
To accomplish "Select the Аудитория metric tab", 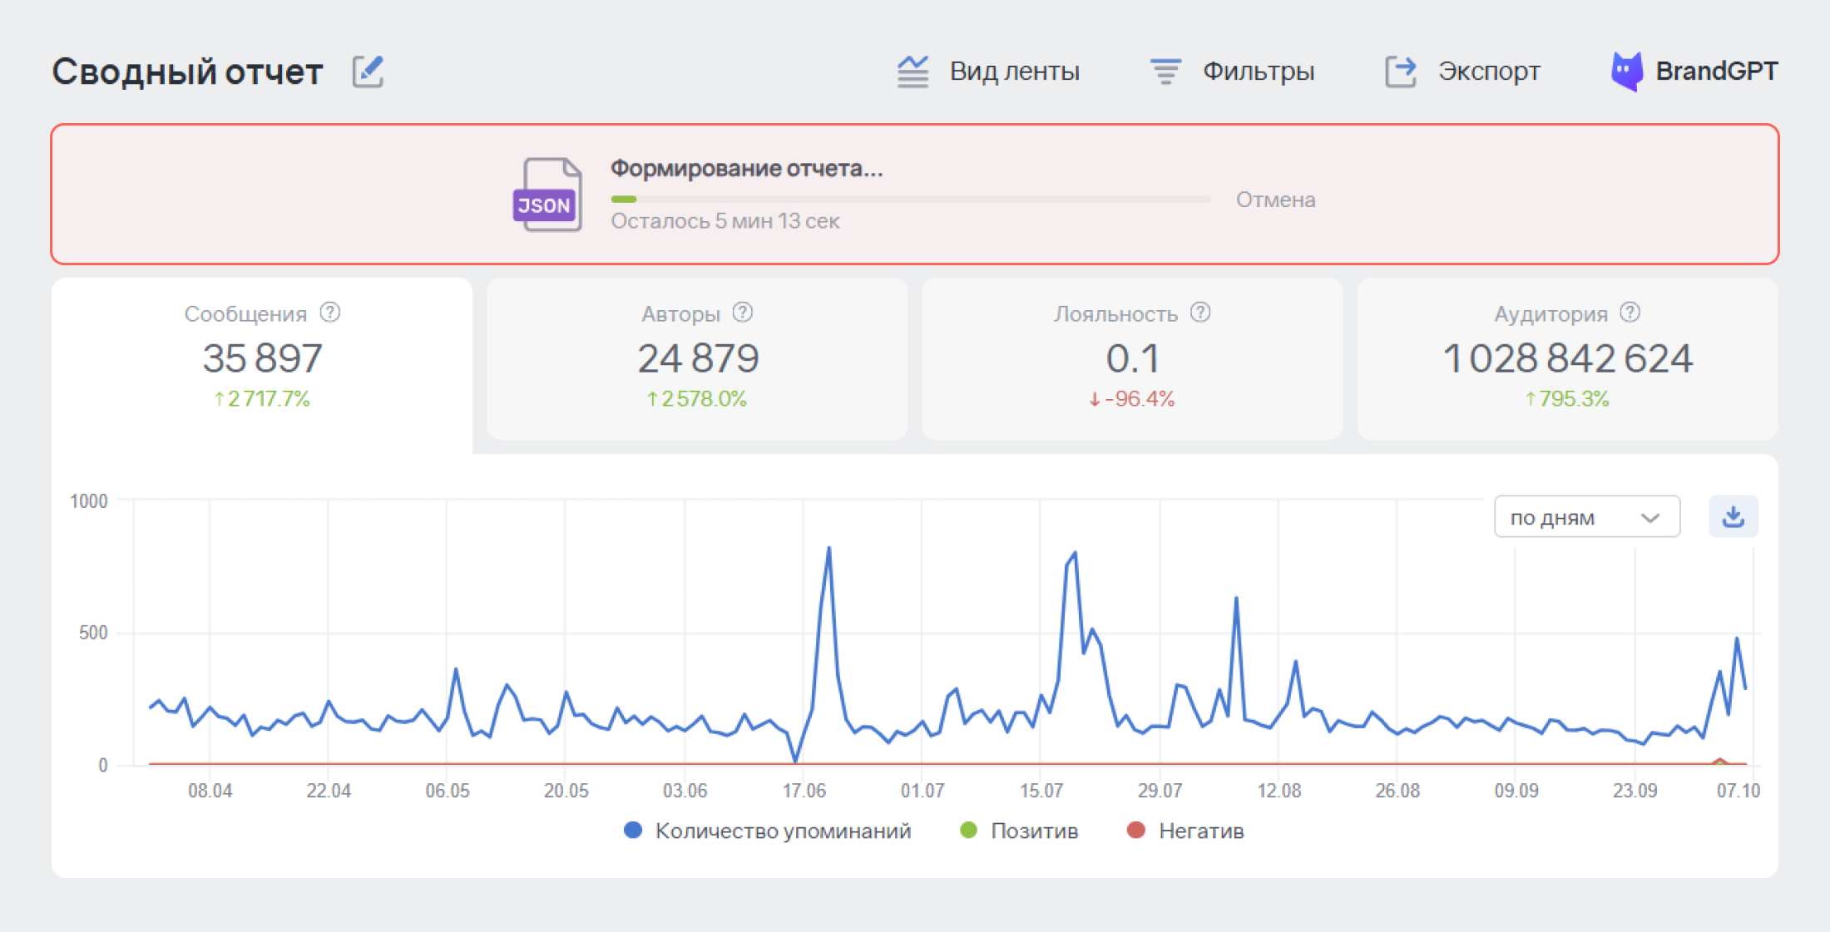I will point(1568,358).
